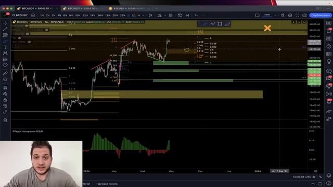Open the candlestick chart style selector
Image resolution: width=333 pixels, height=187 pixels.
pyautogui.click(x=150, y=15)
